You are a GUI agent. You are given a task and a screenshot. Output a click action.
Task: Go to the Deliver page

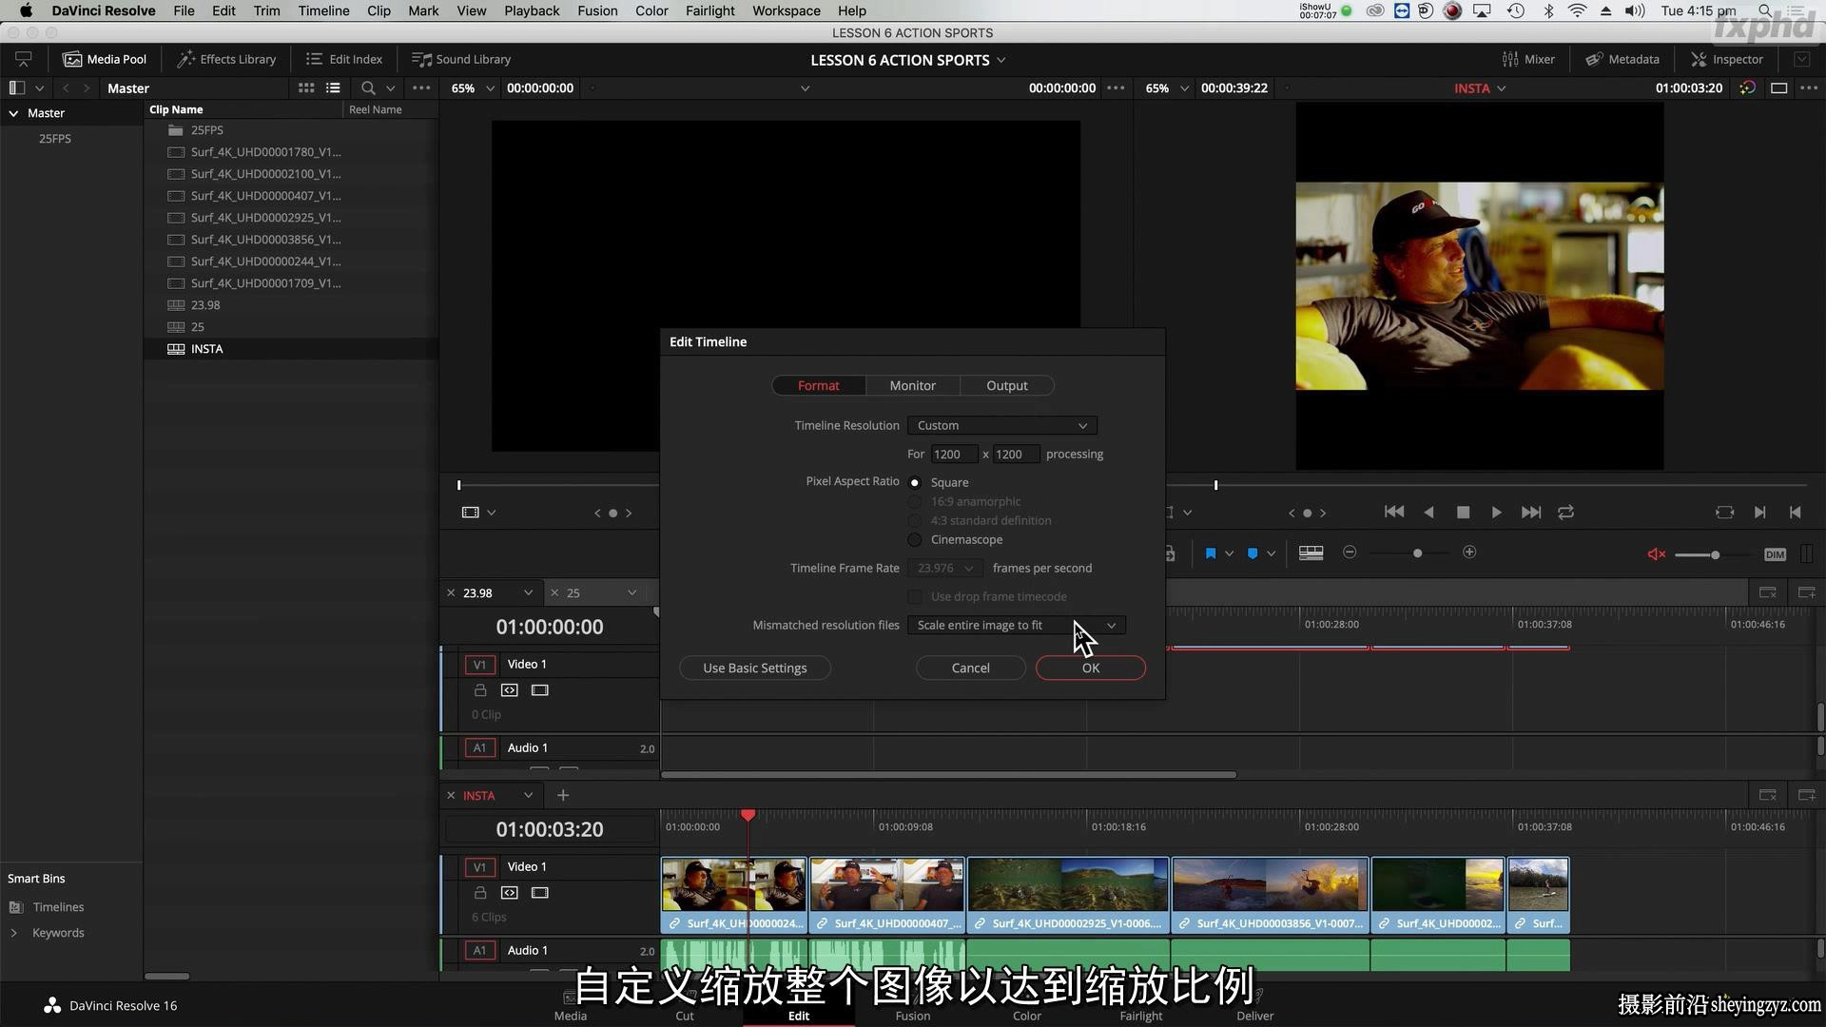click(x=1254, y=1007)
